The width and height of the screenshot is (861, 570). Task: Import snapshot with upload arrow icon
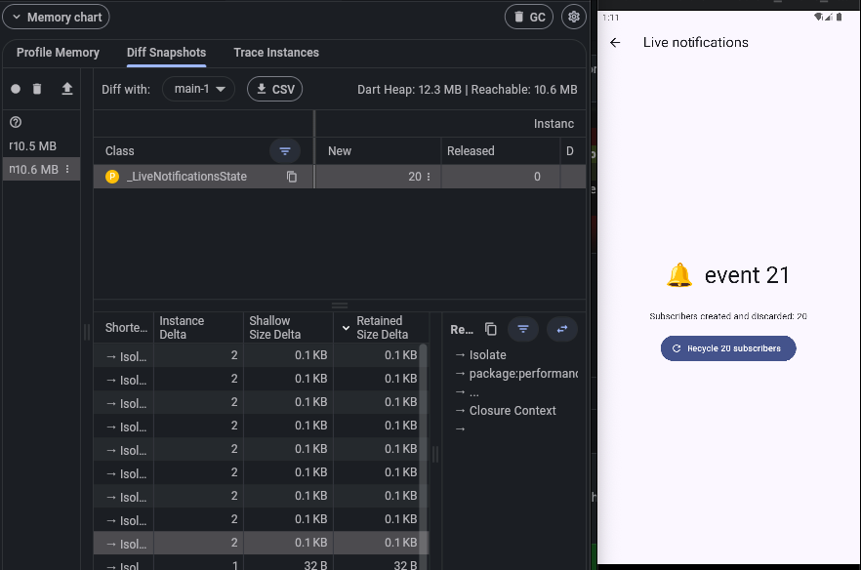click(x=67, y=89)
